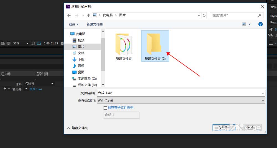The height and width of the screenshot is (148, 277).
Task: Remove output module with the minus icon
Action: [9, 89]
